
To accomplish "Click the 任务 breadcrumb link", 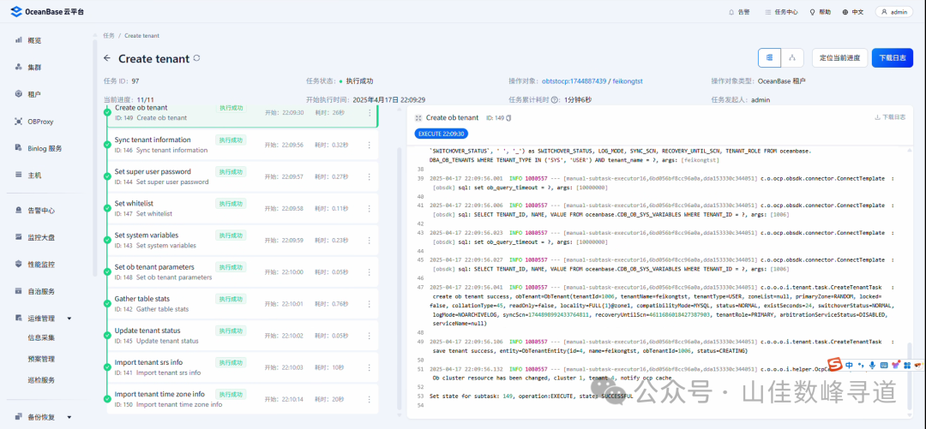I will (109, 35).
